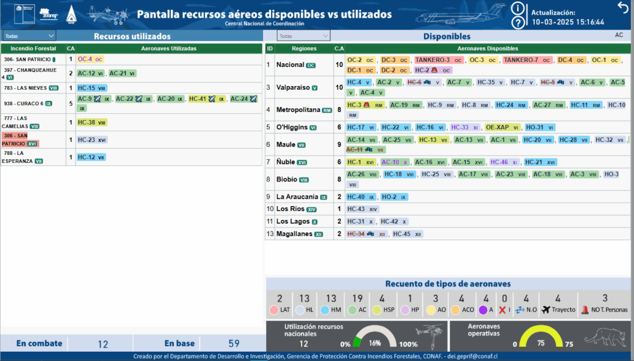Expand the Todas dropdown beside Disponibles title

(303, 36)
